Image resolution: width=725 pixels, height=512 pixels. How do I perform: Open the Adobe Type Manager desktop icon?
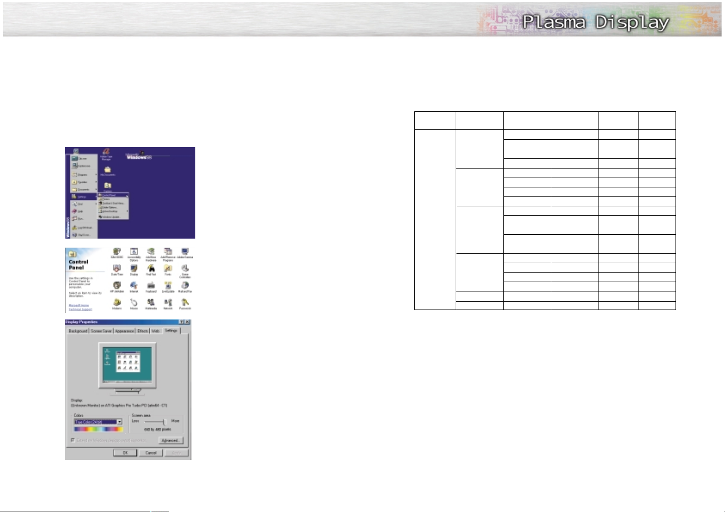tap(106, 154)
